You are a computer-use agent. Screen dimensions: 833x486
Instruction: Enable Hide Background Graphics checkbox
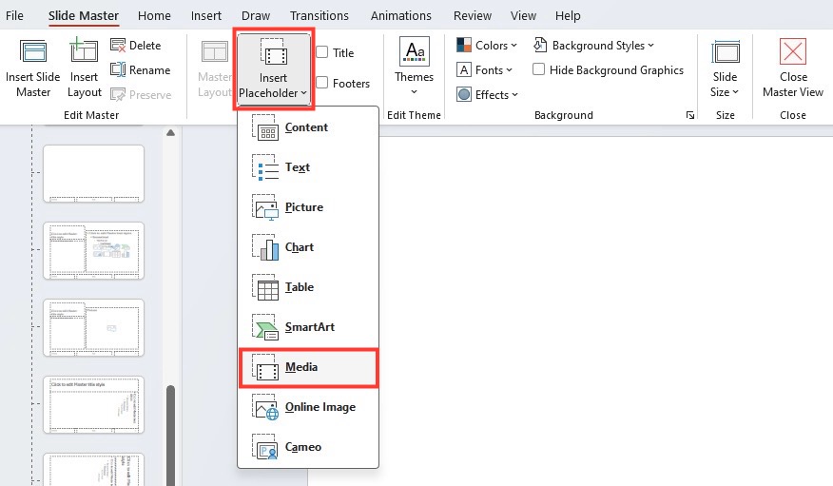pos(538,69)
